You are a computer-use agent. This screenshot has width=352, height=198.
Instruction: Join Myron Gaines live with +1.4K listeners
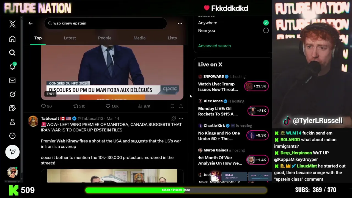[x=257, y=160]
